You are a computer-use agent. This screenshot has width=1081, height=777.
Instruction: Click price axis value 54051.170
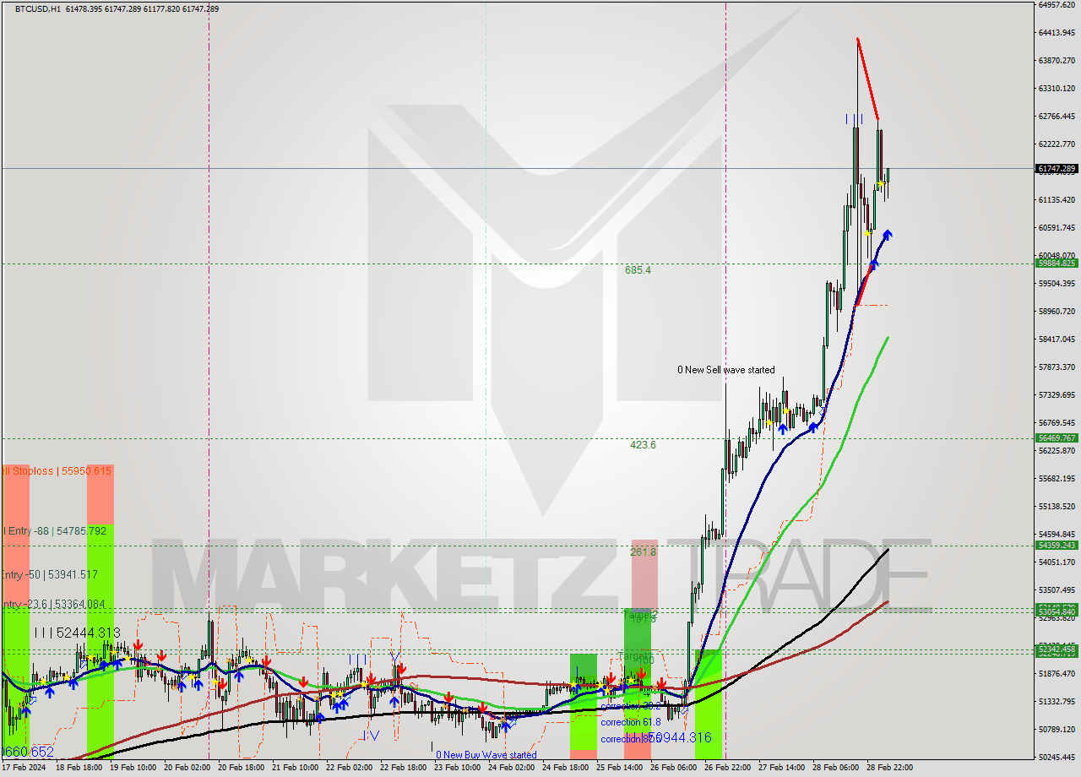point(1056,562)
